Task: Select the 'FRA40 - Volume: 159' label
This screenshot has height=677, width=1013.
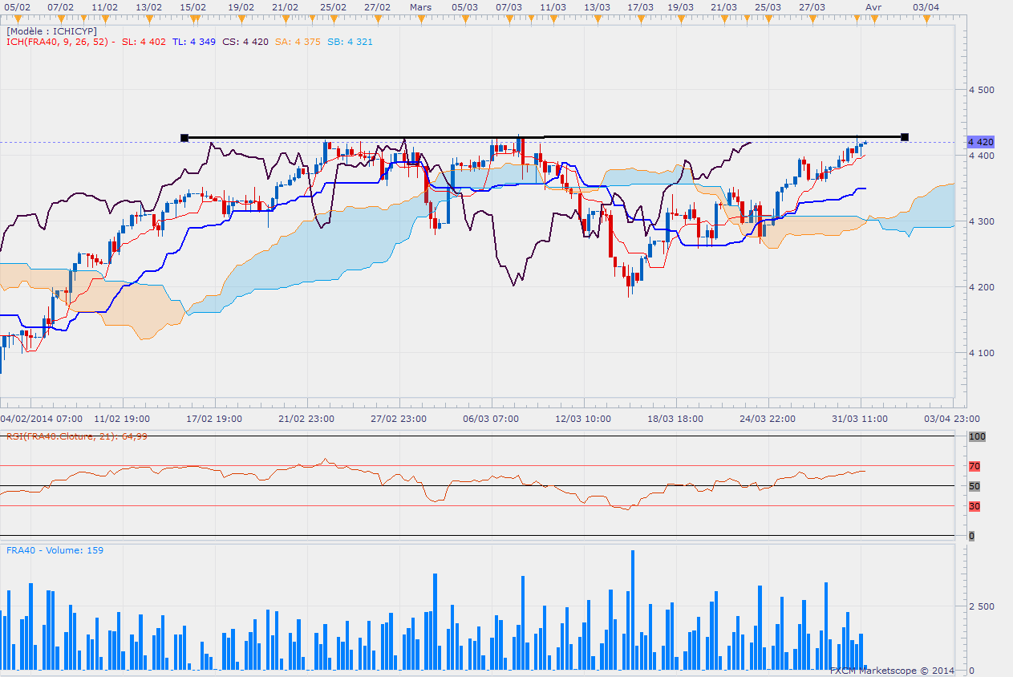Action: (x=55, y=550)
